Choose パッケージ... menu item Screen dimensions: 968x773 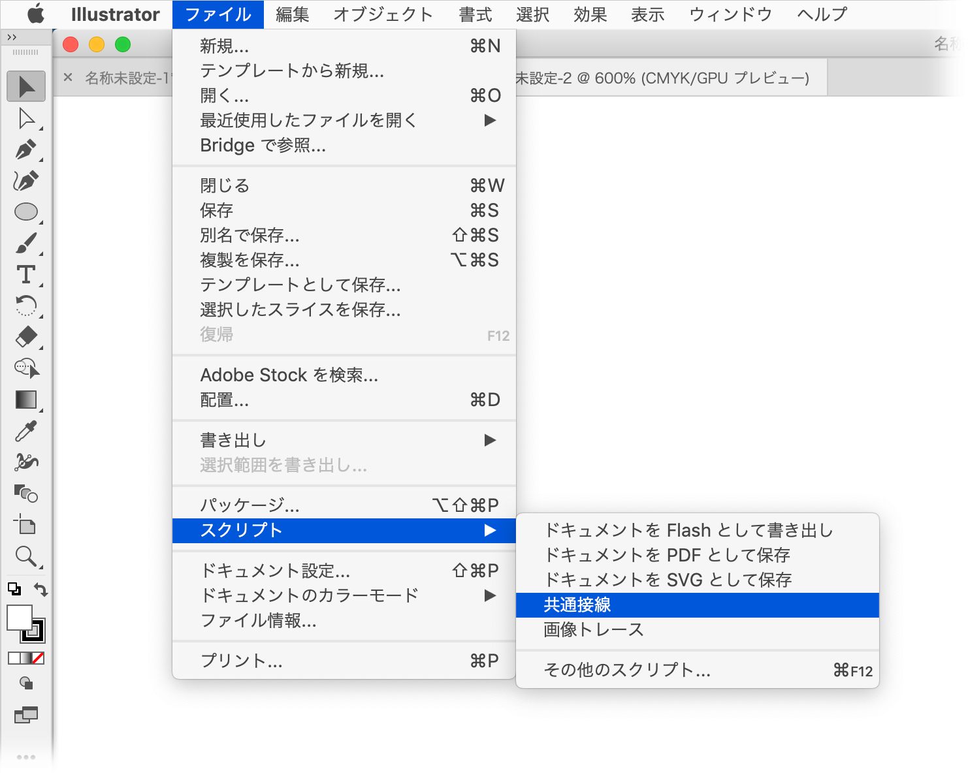344,505
